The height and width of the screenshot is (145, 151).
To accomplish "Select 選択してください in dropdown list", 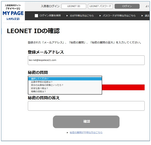I will coord(65,79).
